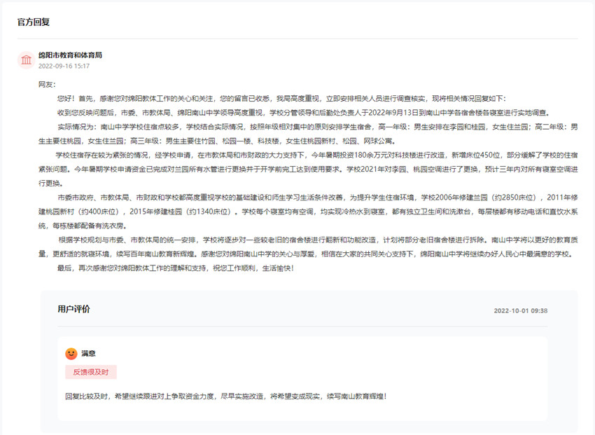Click the paragraph starting with 您好!首先
595x435 pixels.
(x=280, y=98)
